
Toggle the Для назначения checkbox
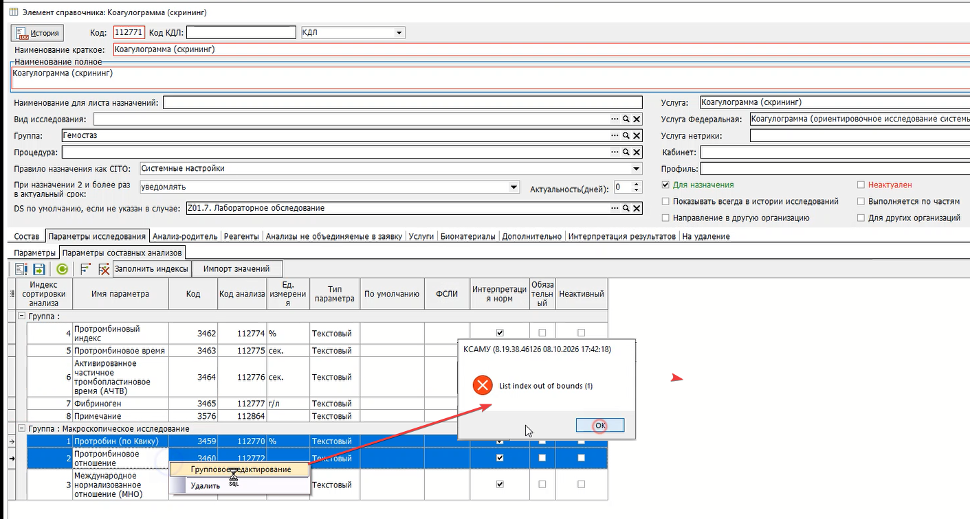665,185
